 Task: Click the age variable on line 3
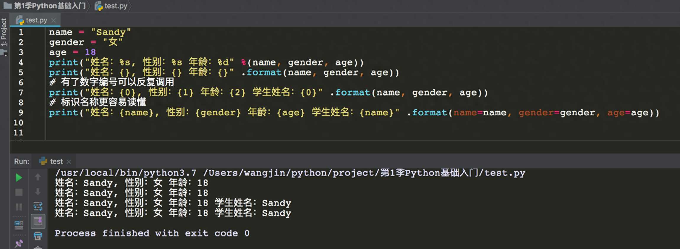pos(58,53)
